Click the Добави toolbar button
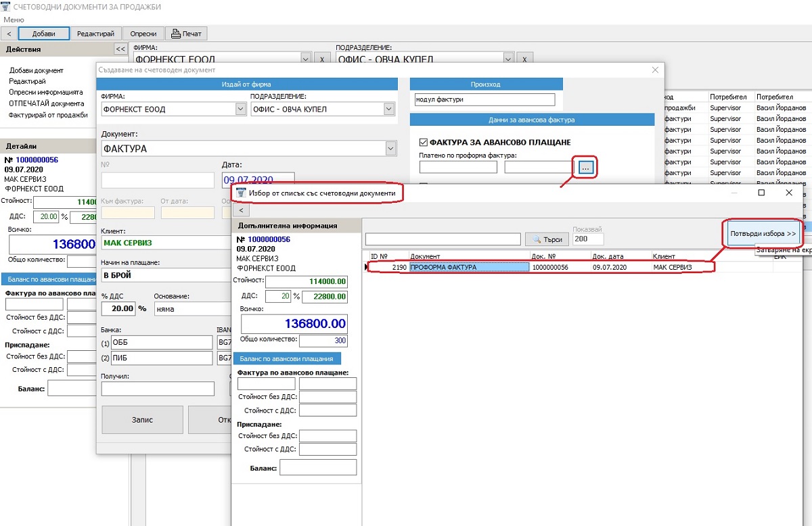This screenshot has width=812, height=526. (44, 34)
